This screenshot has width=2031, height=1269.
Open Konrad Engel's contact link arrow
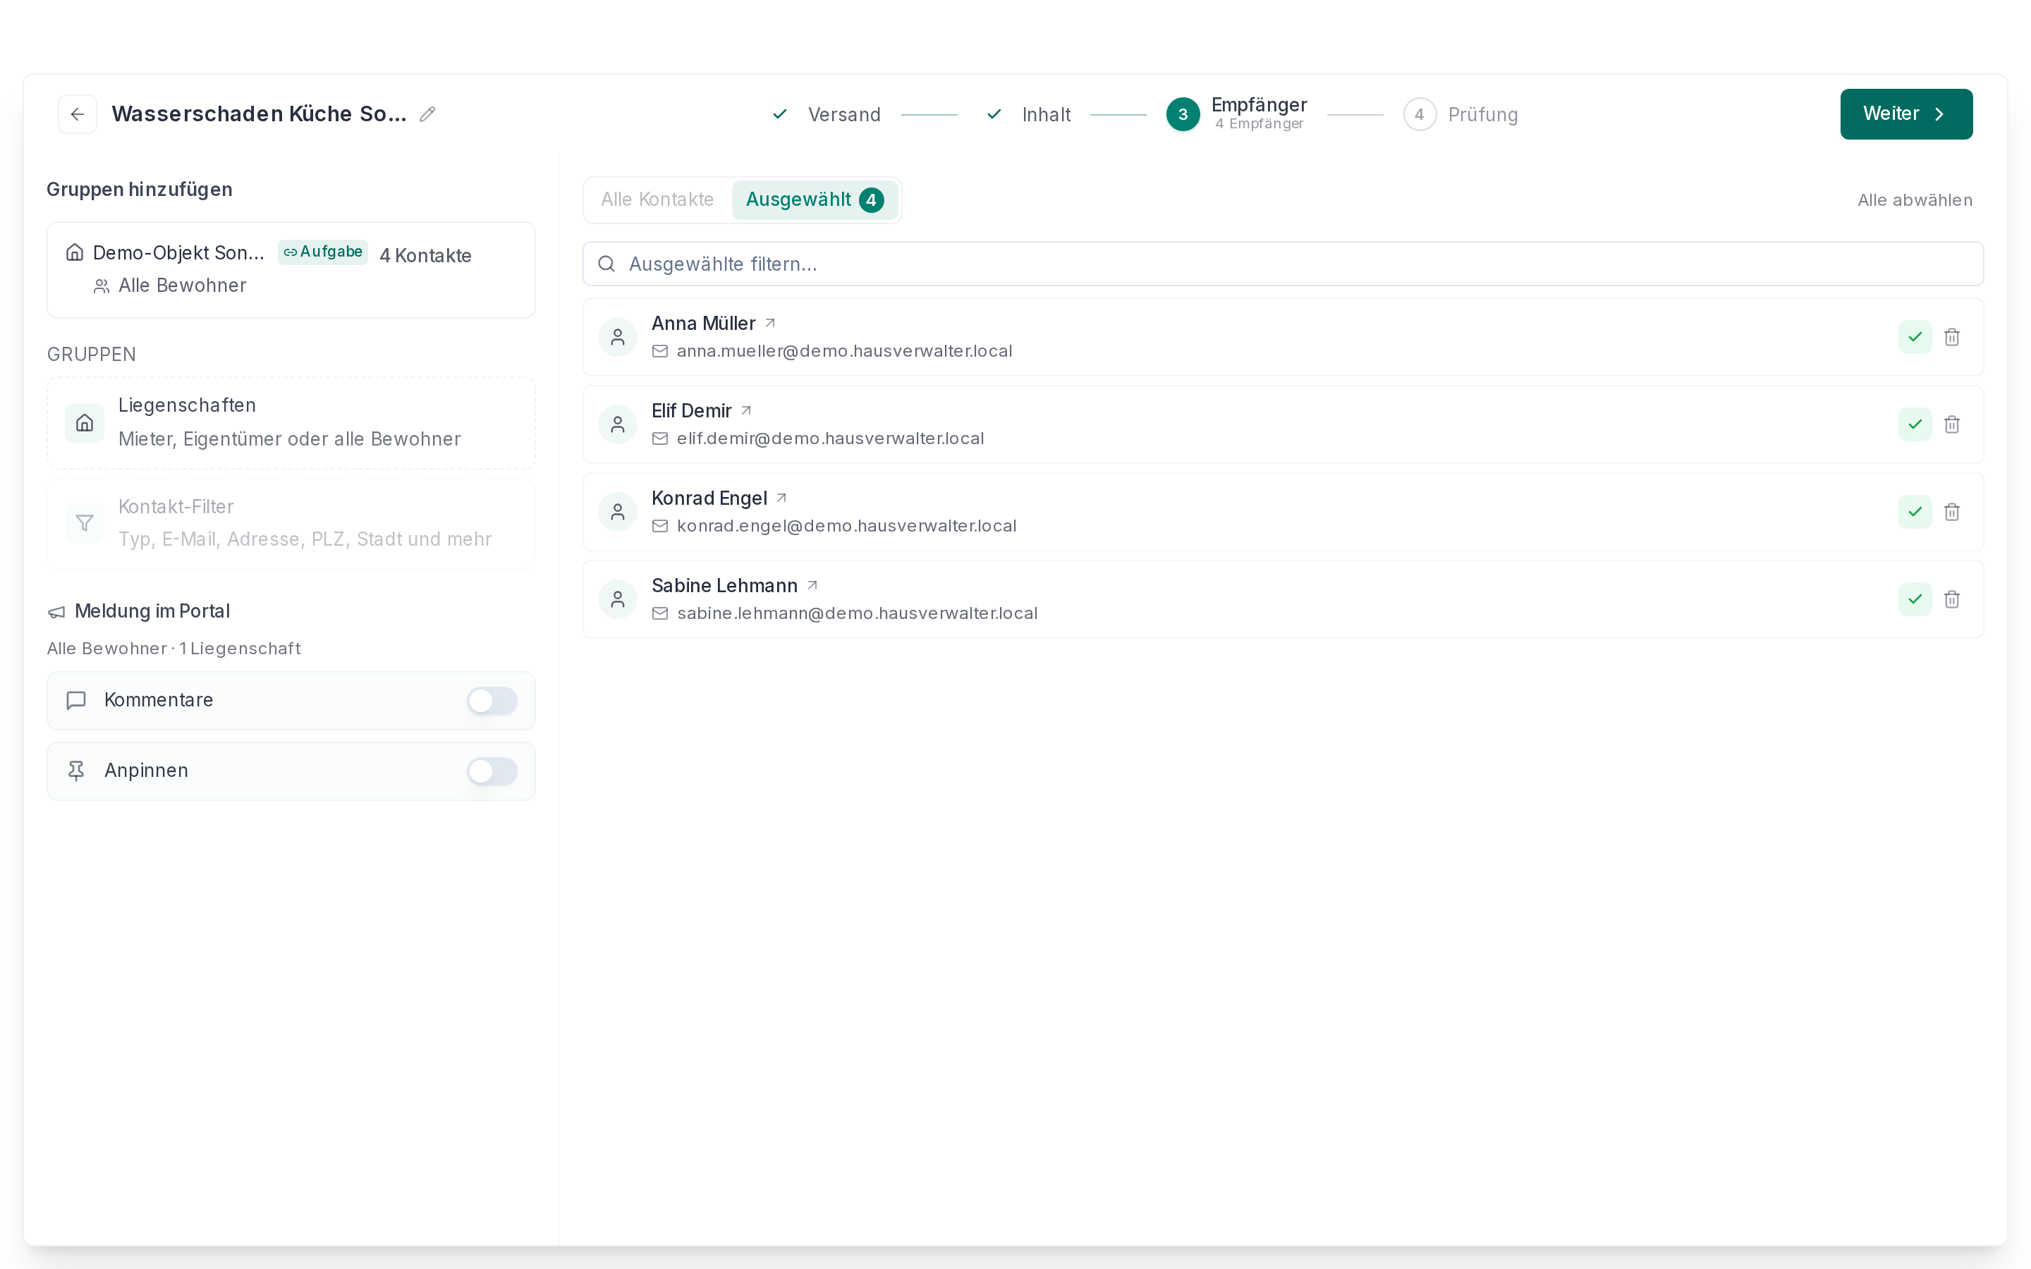coord(781,498)
